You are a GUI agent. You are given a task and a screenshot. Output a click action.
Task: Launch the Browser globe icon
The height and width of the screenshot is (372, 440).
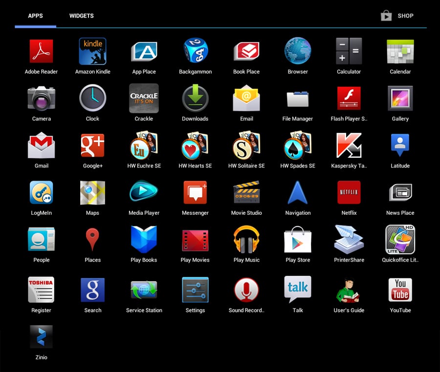point(298,51)
